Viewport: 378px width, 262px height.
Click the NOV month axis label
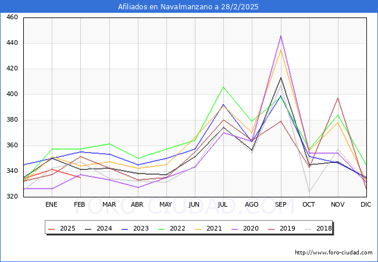click(338, 204)
